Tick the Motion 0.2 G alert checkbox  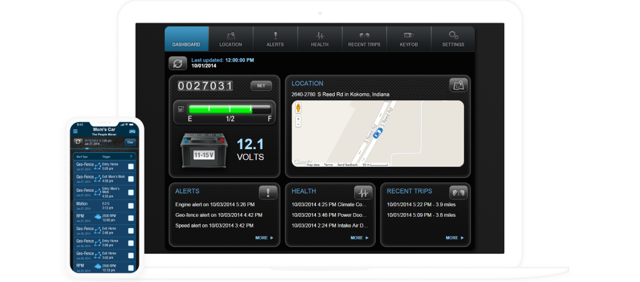tap(131, 205)
